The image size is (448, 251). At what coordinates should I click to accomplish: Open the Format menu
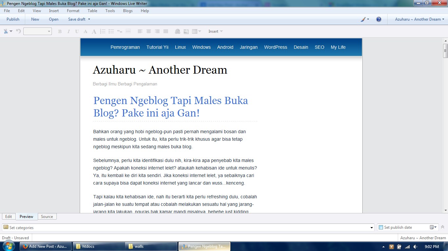click(73, 11)
